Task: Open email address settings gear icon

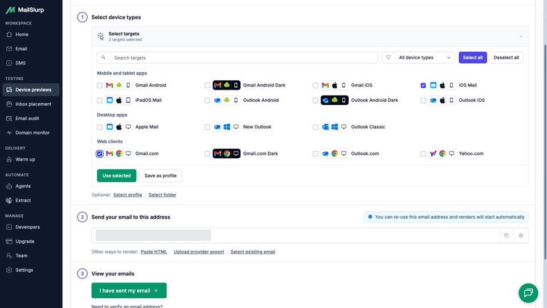Action: [521, 236]
